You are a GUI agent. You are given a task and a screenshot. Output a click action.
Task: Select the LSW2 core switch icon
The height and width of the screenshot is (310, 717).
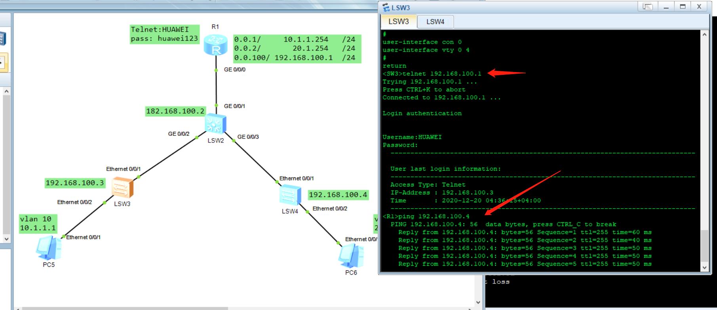click(216, 124)
